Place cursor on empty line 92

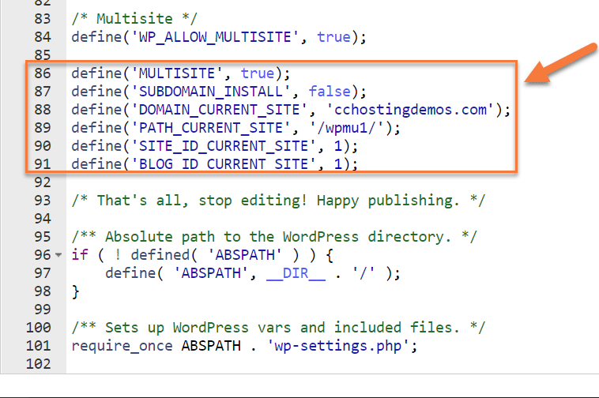(x=237, y=182)
